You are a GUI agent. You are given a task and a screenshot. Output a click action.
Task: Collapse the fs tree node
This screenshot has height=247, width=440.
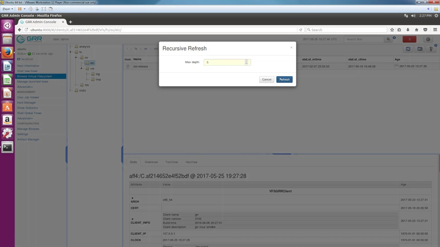click(71, 52)
